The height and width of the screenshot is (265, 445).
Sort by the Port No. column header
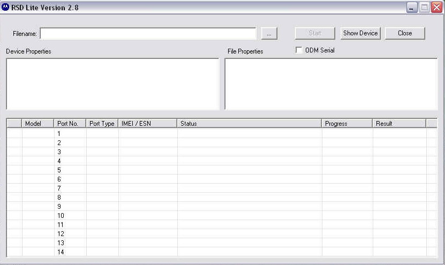[70, 124]
